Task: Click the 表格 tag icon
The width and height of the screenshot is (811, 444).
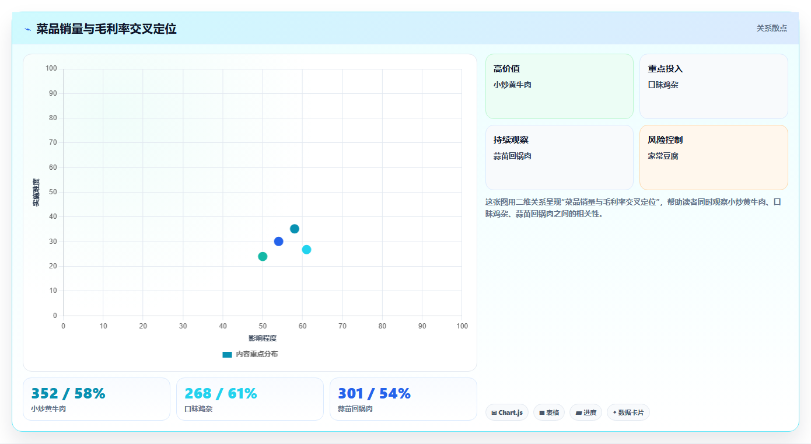Action: tap(542, 412)
